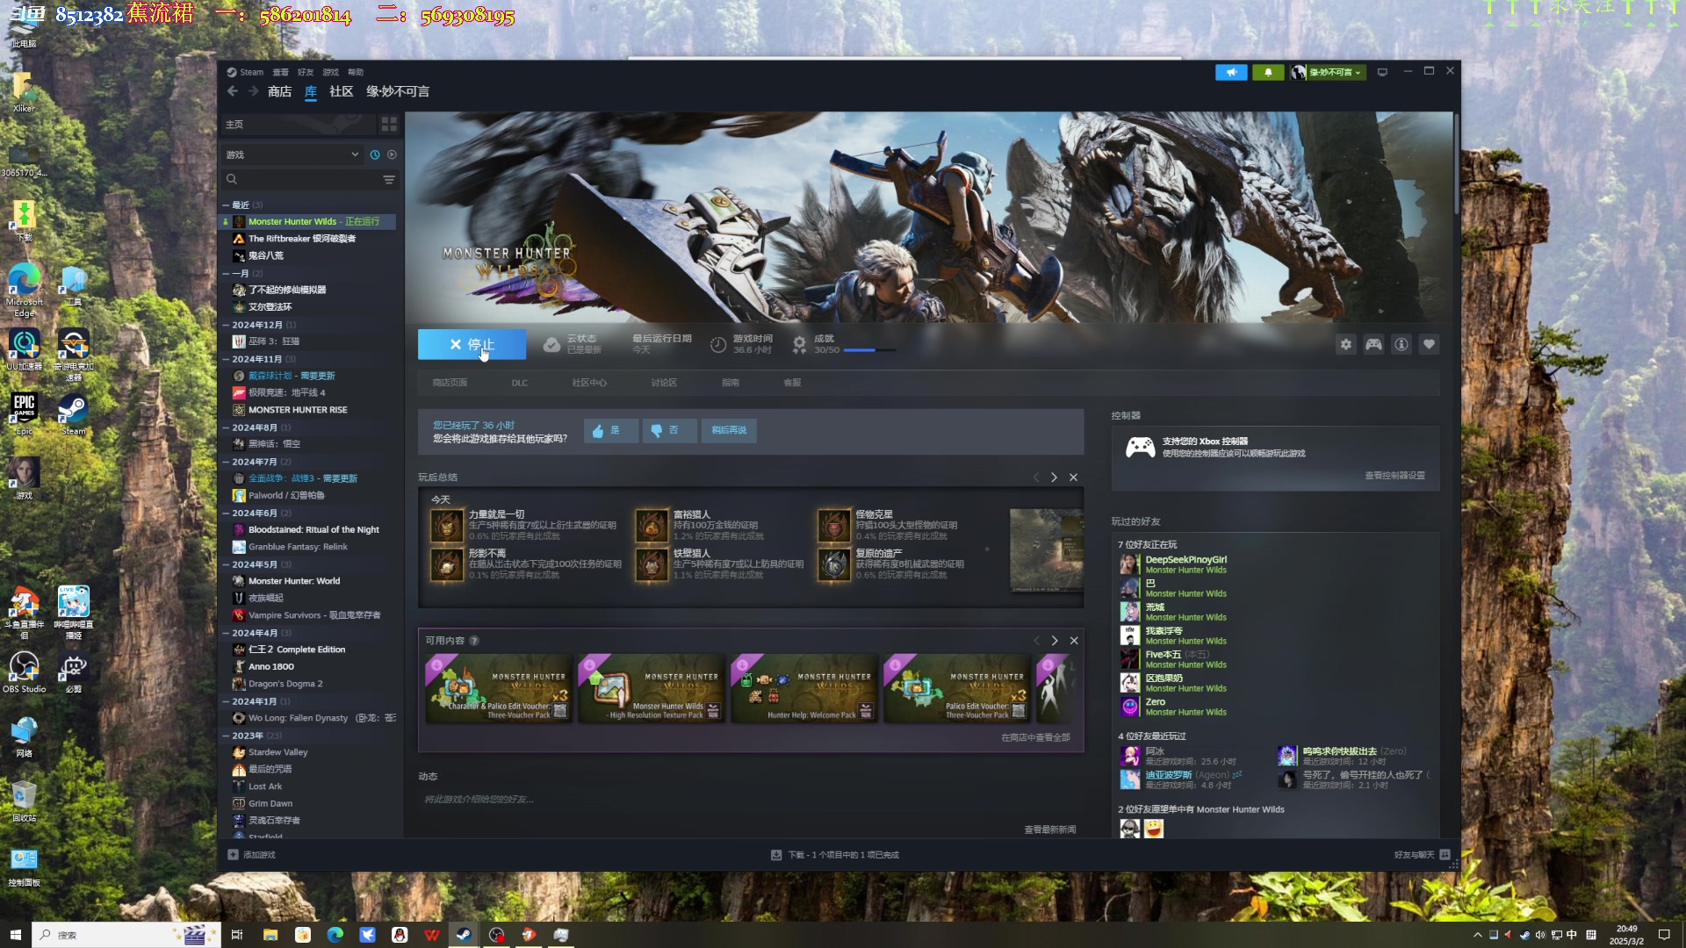The width and height of the screenshot is (1686, 948).
Task: Open High Resolution Texture Pack thumbnail
Action: 652,687
